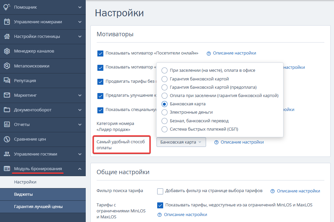This screenshot has width=334, height=222.
Task: Click the calendar icon beside Управление номерами
Action: pos(7,22)
